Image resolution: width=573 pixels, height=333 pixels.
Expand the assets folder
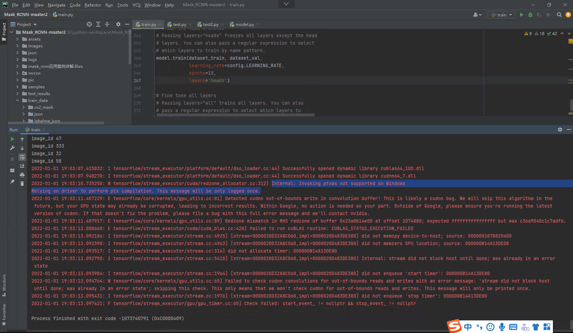click(x=17, y=39)
